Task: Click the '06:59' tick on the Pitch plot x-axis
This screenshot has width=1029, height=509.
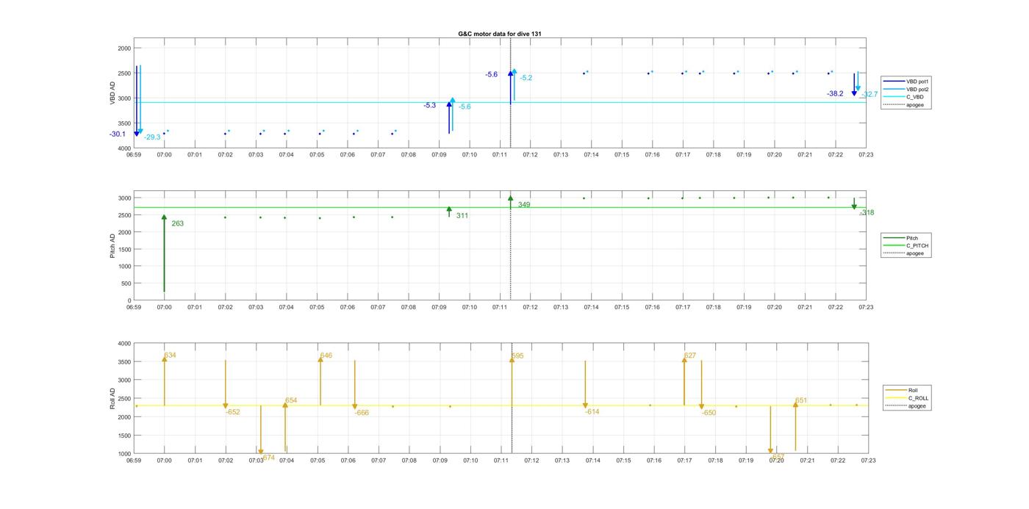Action: click(134, 308)
